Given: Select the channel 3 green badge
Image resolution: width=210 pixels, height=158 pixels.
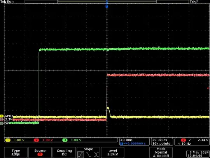Looking at the screenshot, I should (x=65, y=140).
